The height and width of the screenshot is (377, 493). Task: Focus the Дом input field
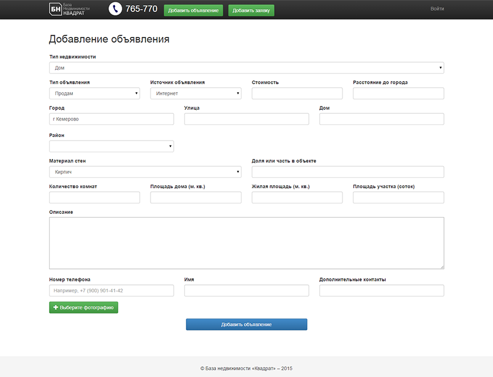pyautogui.click(x=382, y=119)
